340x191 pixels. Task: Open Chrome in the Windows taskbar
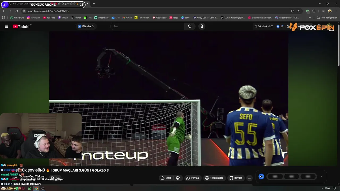(x=36, y=188)
